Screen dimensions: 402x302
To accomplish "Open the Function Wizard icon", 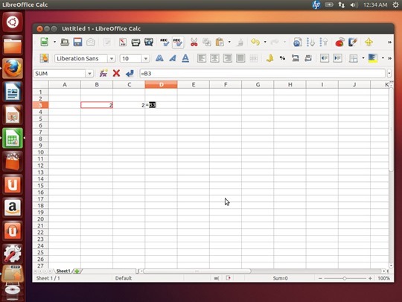I will [103, 73].
